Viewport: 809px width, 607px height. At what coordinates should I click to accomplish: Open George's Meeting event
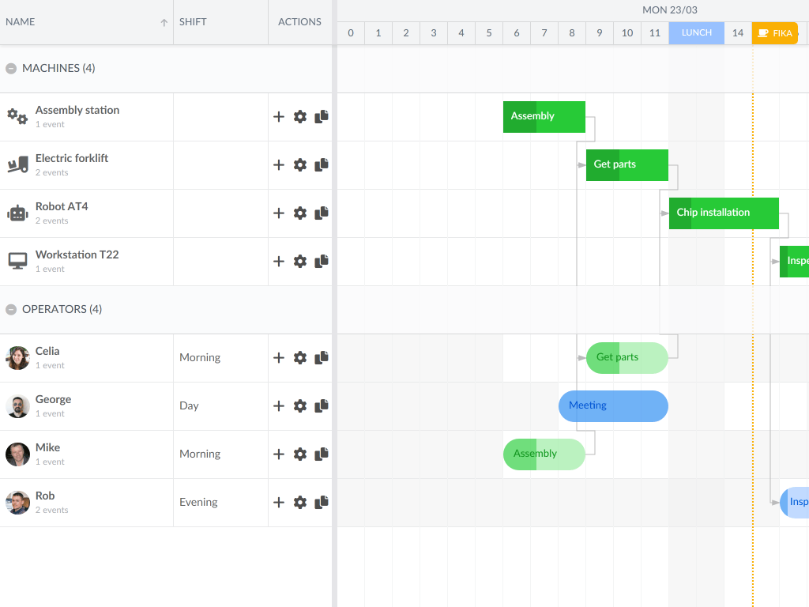613,405
